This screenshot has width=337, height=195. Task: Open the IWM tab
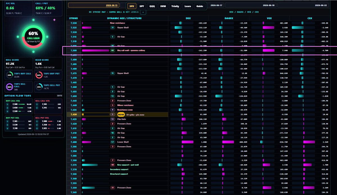(163, 6)
